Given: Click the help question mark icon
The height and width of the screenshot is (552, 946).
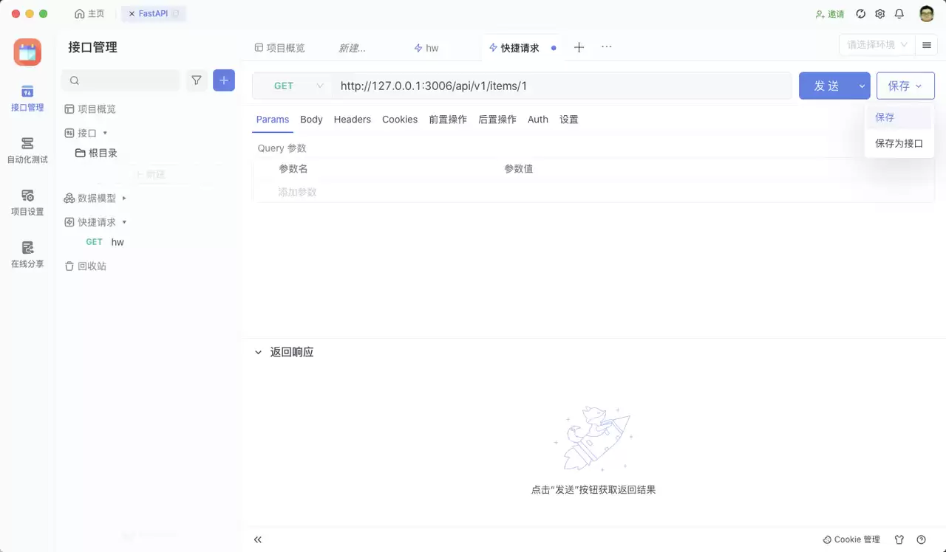Looking at the screenshot, I should pyautogui.click(x=921, y=539).
